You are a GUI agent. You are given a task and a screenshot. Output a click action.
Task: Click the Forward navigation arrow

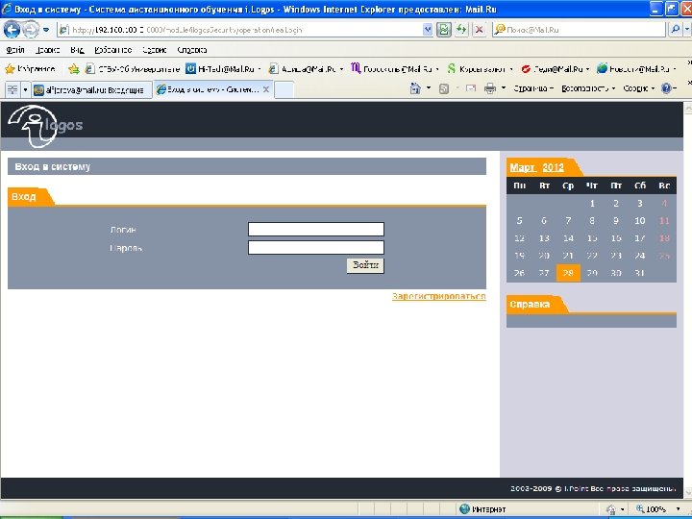tap(30, 30)
